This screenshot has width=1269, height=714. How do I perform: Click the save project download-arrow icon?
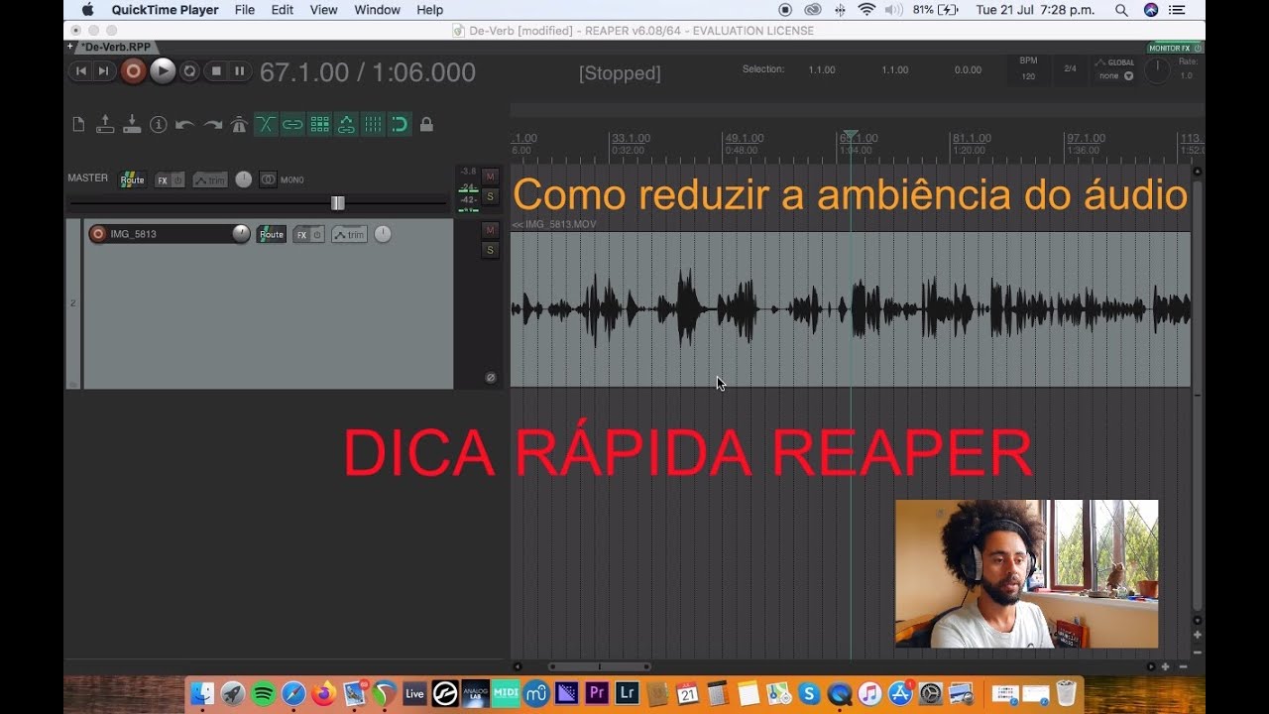(132, 124)
